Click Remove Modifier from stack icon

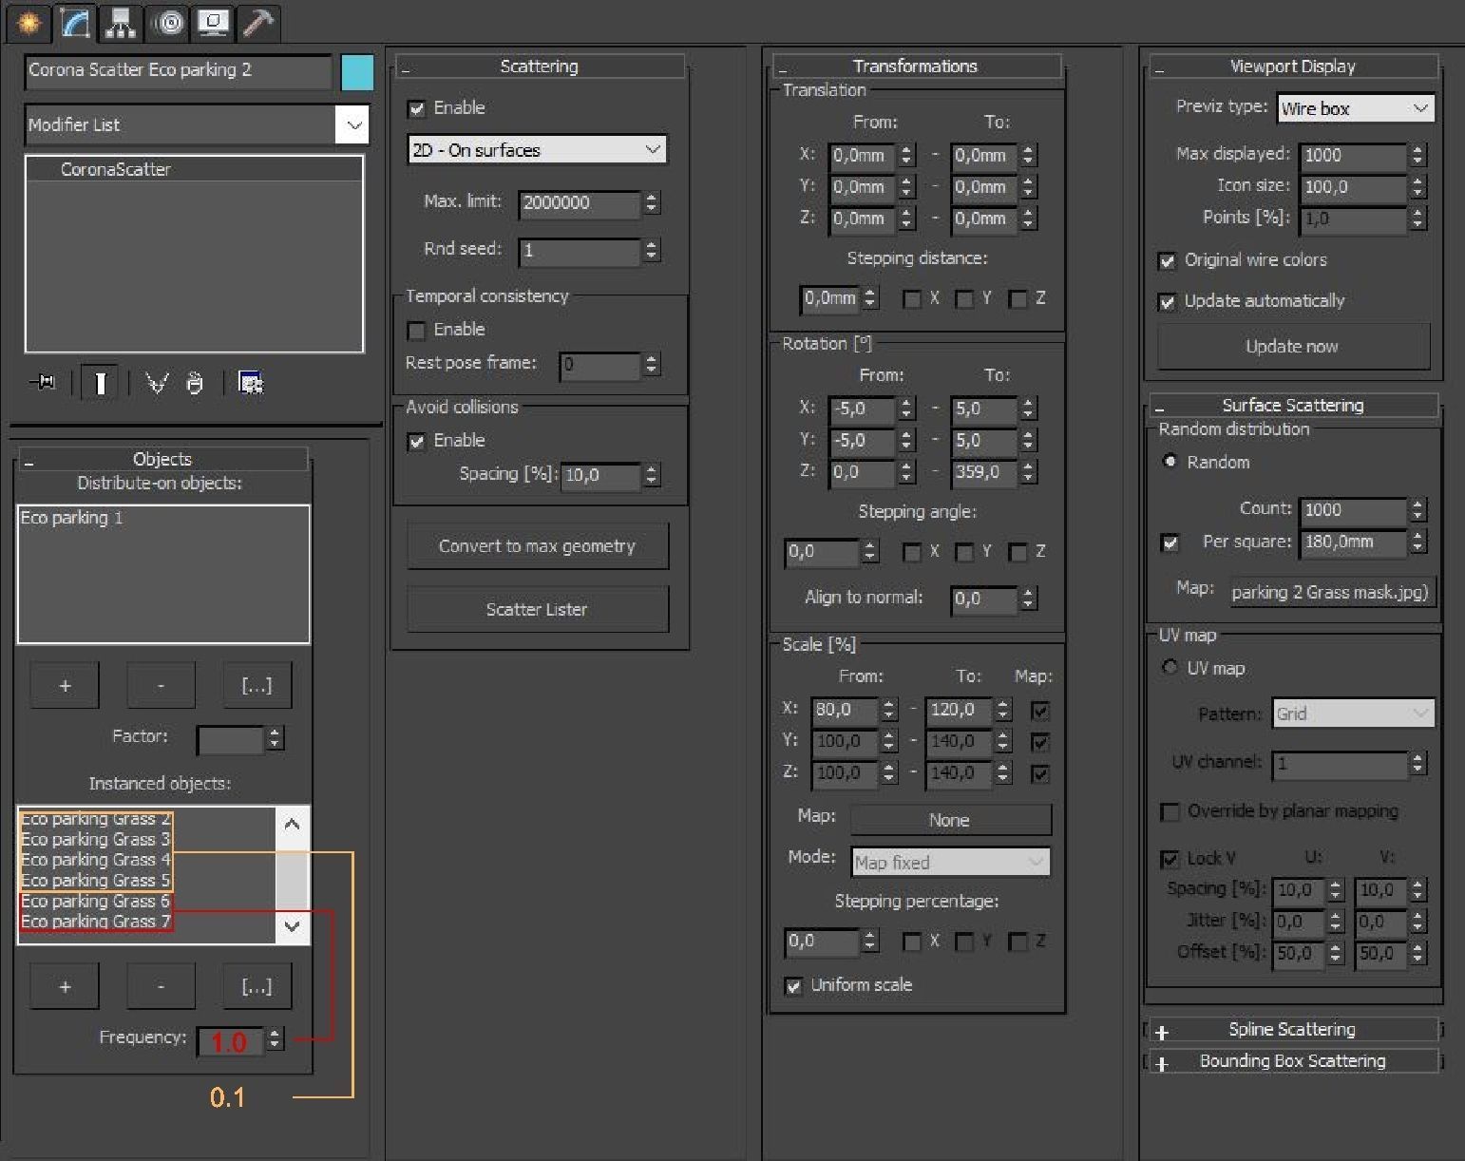(x=195, y=383)
